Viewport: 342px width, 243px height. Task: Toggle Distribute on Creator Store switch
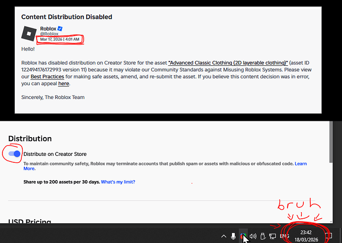14,154
